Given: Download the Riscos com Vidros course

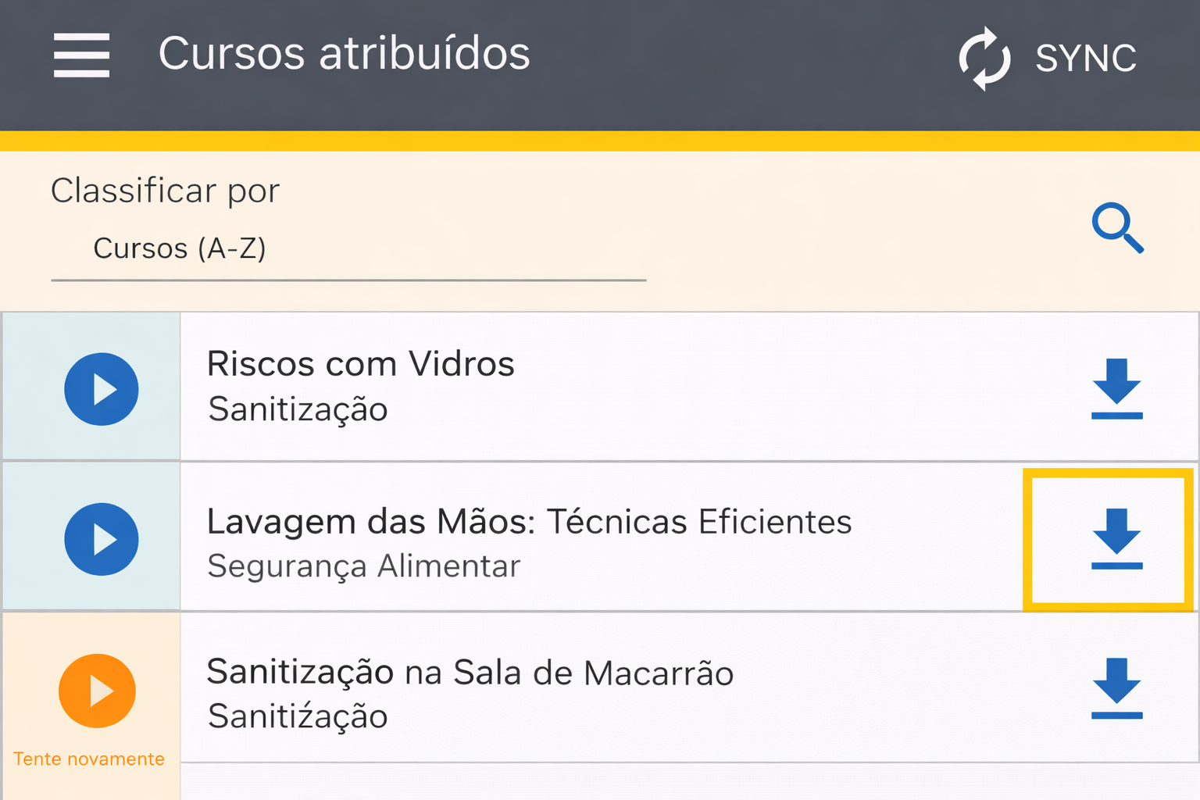Looking at the screenshot, I should (x=1116, y=388).
